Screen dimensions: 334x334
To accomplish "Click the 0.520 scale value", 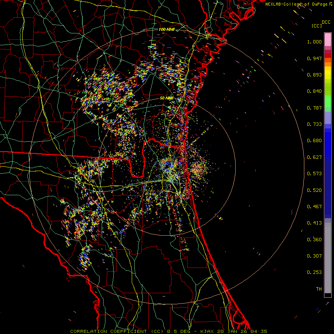I will click(x=314, y=190).
